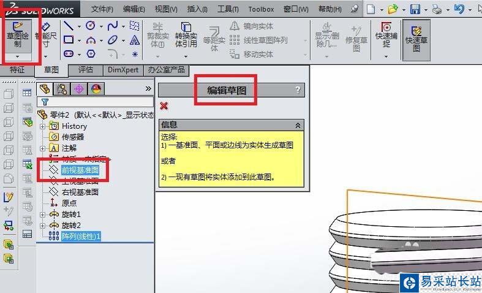This screenshot has height=293, width=482.
Task: Select the Point sketch tool
Action: point(135,55)
